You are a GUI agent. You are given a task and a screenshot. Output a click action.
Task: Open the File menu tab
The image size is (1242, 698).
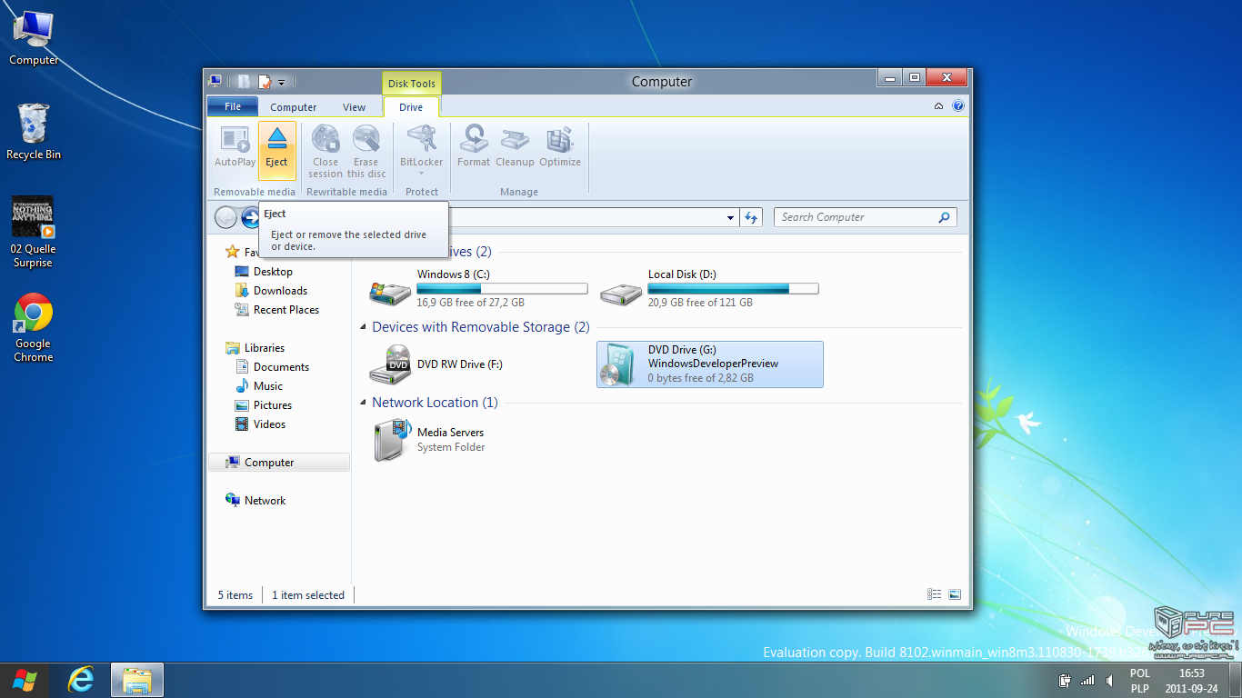pyautogui.click(x=233, y=106)
